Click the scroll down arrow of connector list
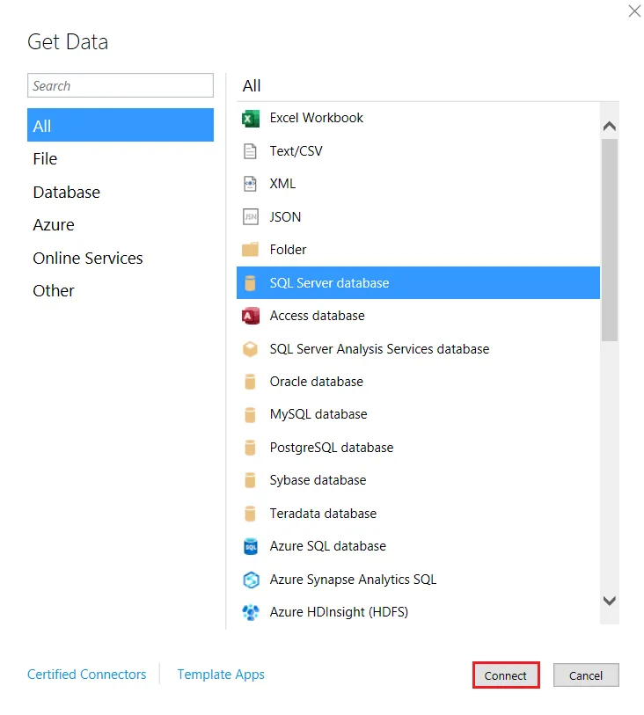Image resolution: width=644 pixels, height=715 pixels. click(x=610, y=600)
